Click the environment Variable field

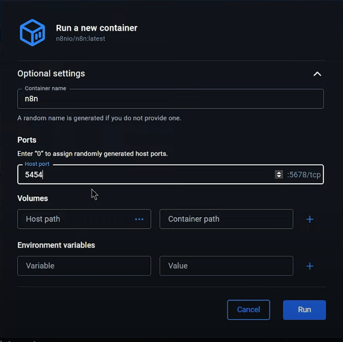click(84, 266)
